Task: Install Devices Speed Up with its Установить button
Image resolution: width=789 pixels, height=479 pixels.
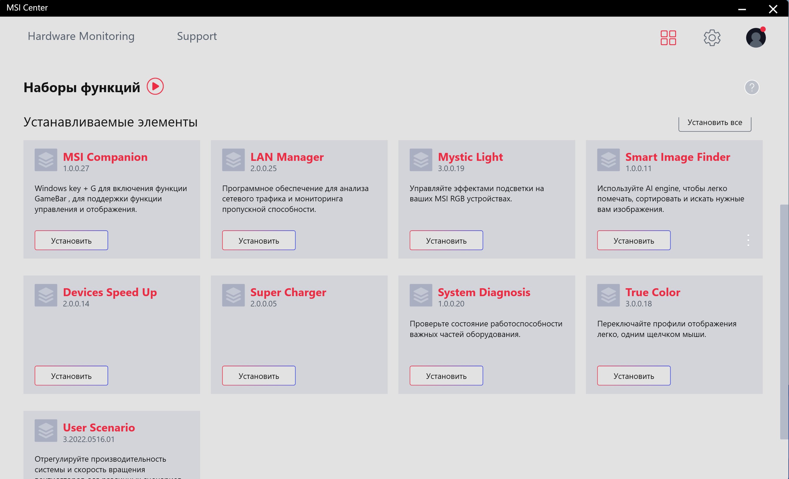Action: (x=71, y=376)
